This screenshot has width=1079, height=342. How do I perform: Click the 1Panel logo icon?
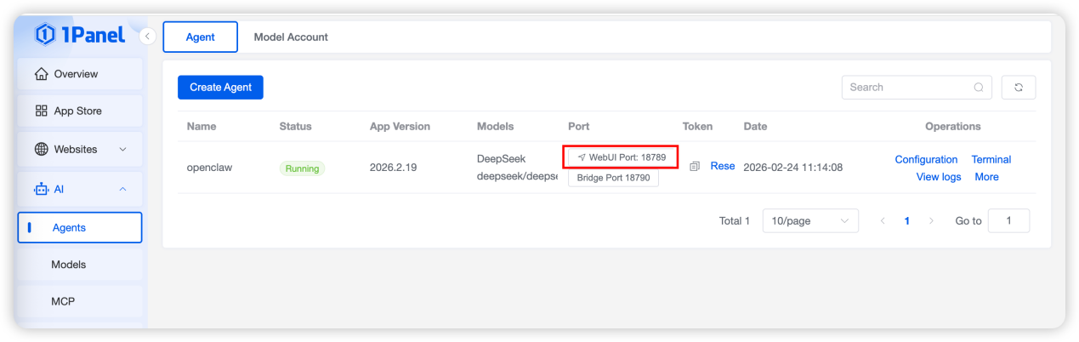[45, 35]
